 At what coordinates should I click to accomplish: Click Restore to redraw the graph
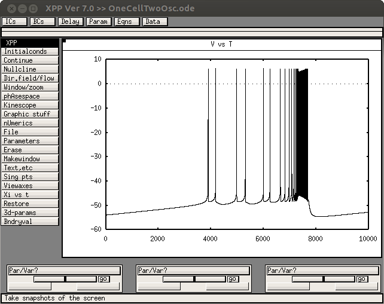[30, 204]
